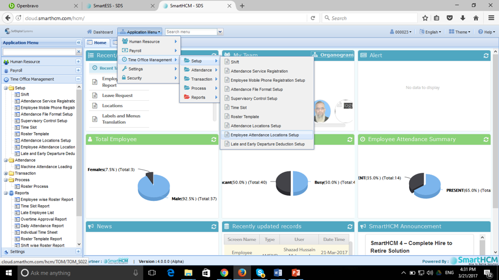
Task: Open Machine Attendance Loading in tree
Action: (x=46, y=167)
